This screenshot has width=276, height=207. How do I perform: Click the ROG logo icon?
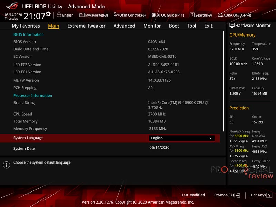coord(12,6)
